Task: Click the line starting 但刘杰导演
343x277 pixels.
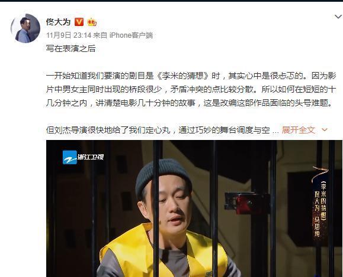Action: click(x=162, y=130)
